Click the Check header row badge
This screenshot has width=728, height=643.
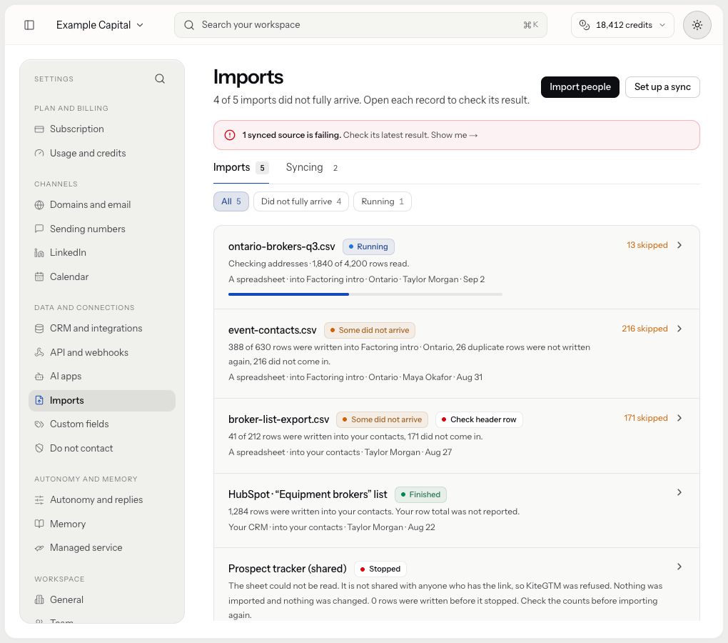pos(479,419)
